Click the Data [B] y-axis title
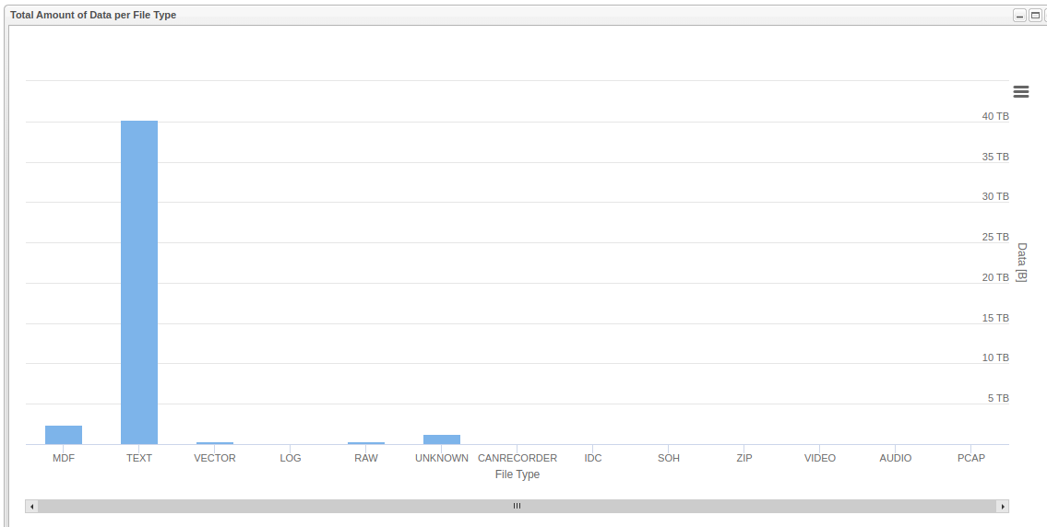1047x527 pixels. [x=1021, y=263]
